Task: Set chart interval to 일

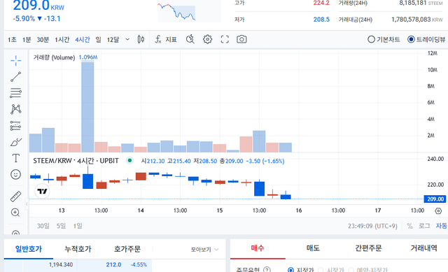Action: tap(98, 39)
